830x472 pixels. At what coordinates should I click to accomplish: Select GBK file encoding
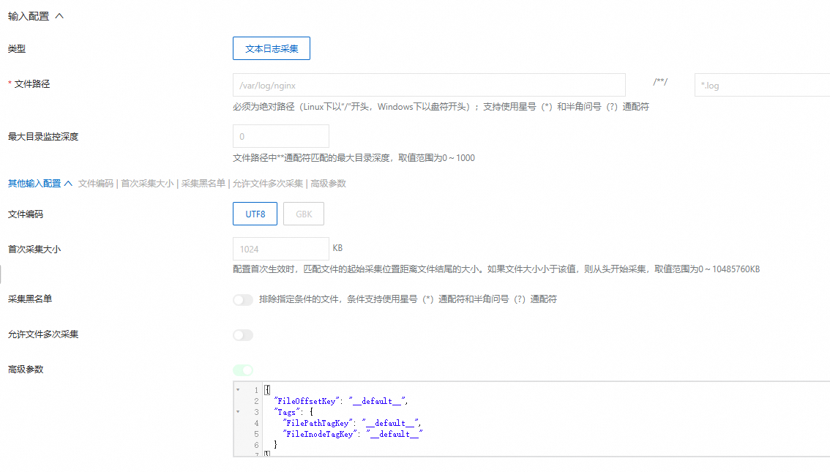click(x=304, y=214)
